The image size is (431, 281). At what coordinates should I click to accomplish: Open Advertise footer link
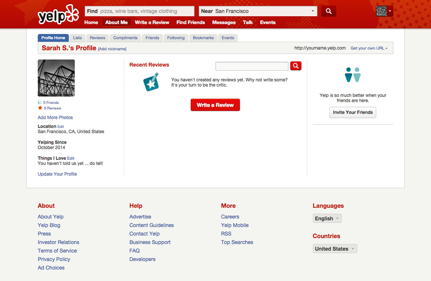pyautogui.click(x=140, y=217)
